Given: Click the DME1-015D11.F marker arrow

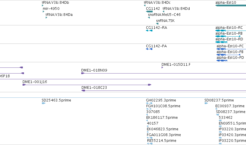Looking at the screenshot, I should coord(162,67).
